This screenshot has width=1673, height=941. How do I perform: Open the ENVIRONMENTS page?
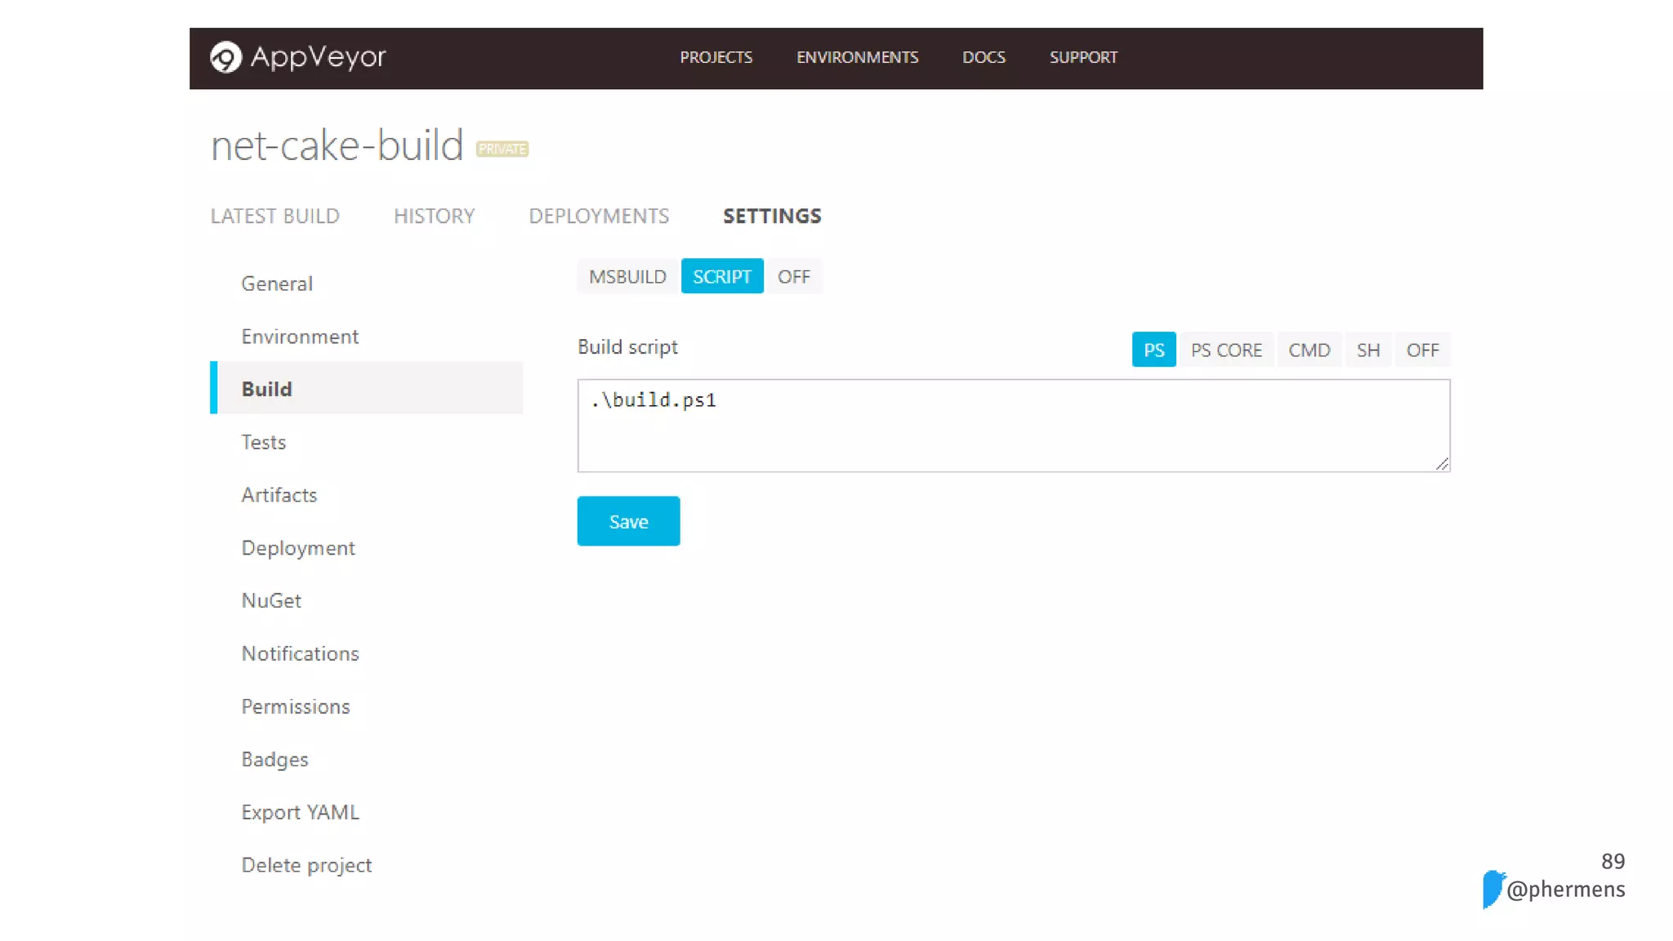[x=857, y=58]
